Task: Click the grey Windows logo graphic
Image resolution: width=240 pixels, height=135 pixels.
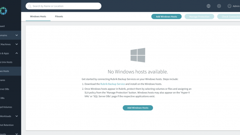Action: (138, 55)
